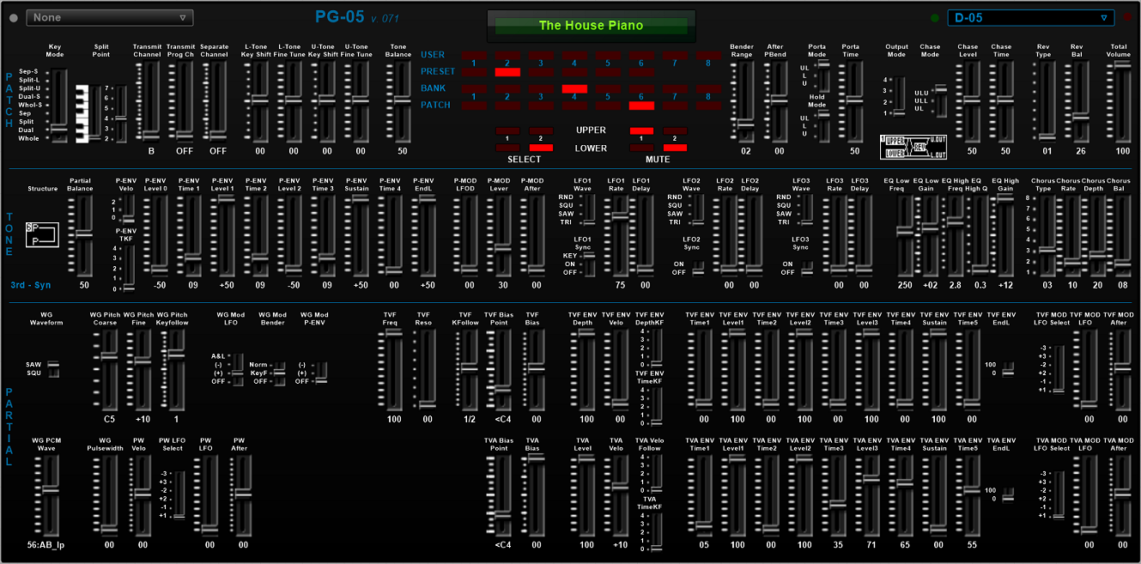The image size is (1141, 564).
Task: Select Patch button 3
Action: pyautogui.click(x=541, y=106)
